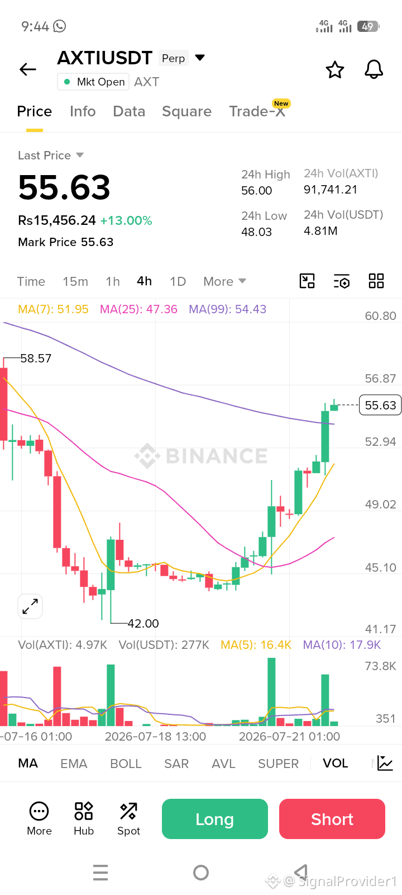This screenshot has width=402, height=895.
Task: Switch to the Square tab
Action: pos(186,111)
